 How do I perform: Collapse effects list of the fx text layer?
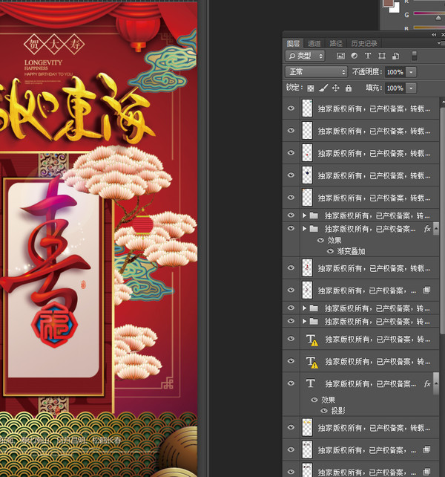click(436, 383)
